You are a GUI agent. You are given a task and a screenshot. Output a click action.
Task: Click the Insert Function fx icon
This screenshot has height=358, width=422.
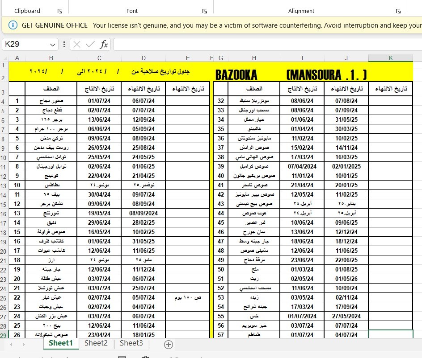[104, 44]
